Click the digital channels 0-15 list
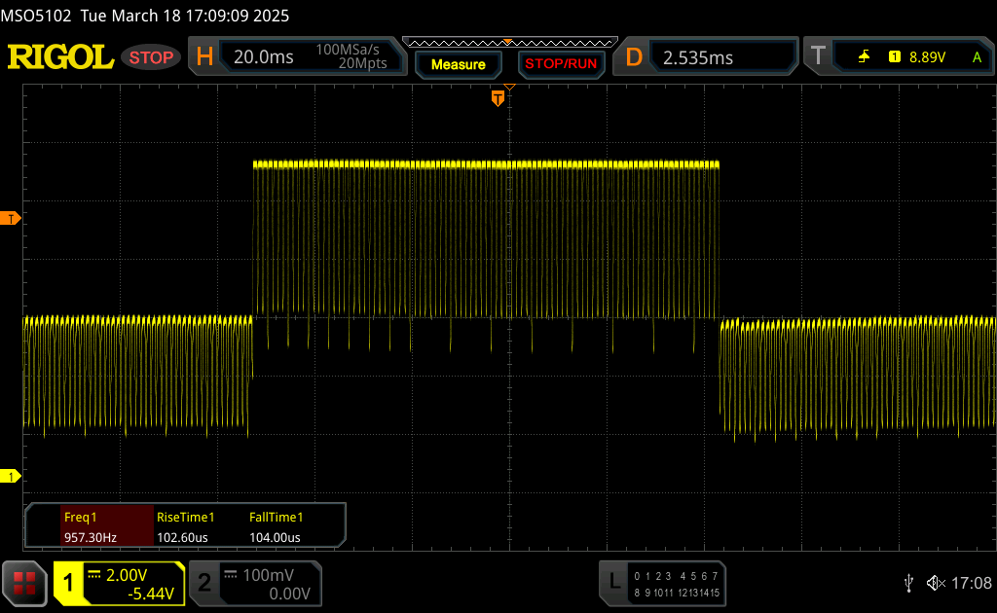This screenshot has width=997, height=613. pos(677,585)
